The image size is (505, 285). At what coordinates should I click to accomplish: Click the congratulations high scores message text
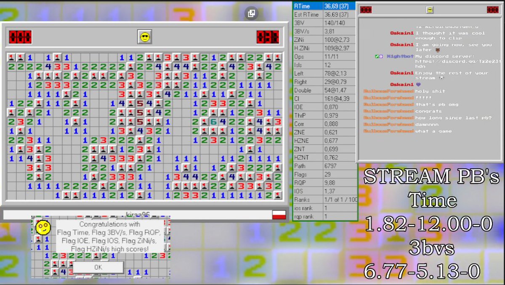pos(110,237)
